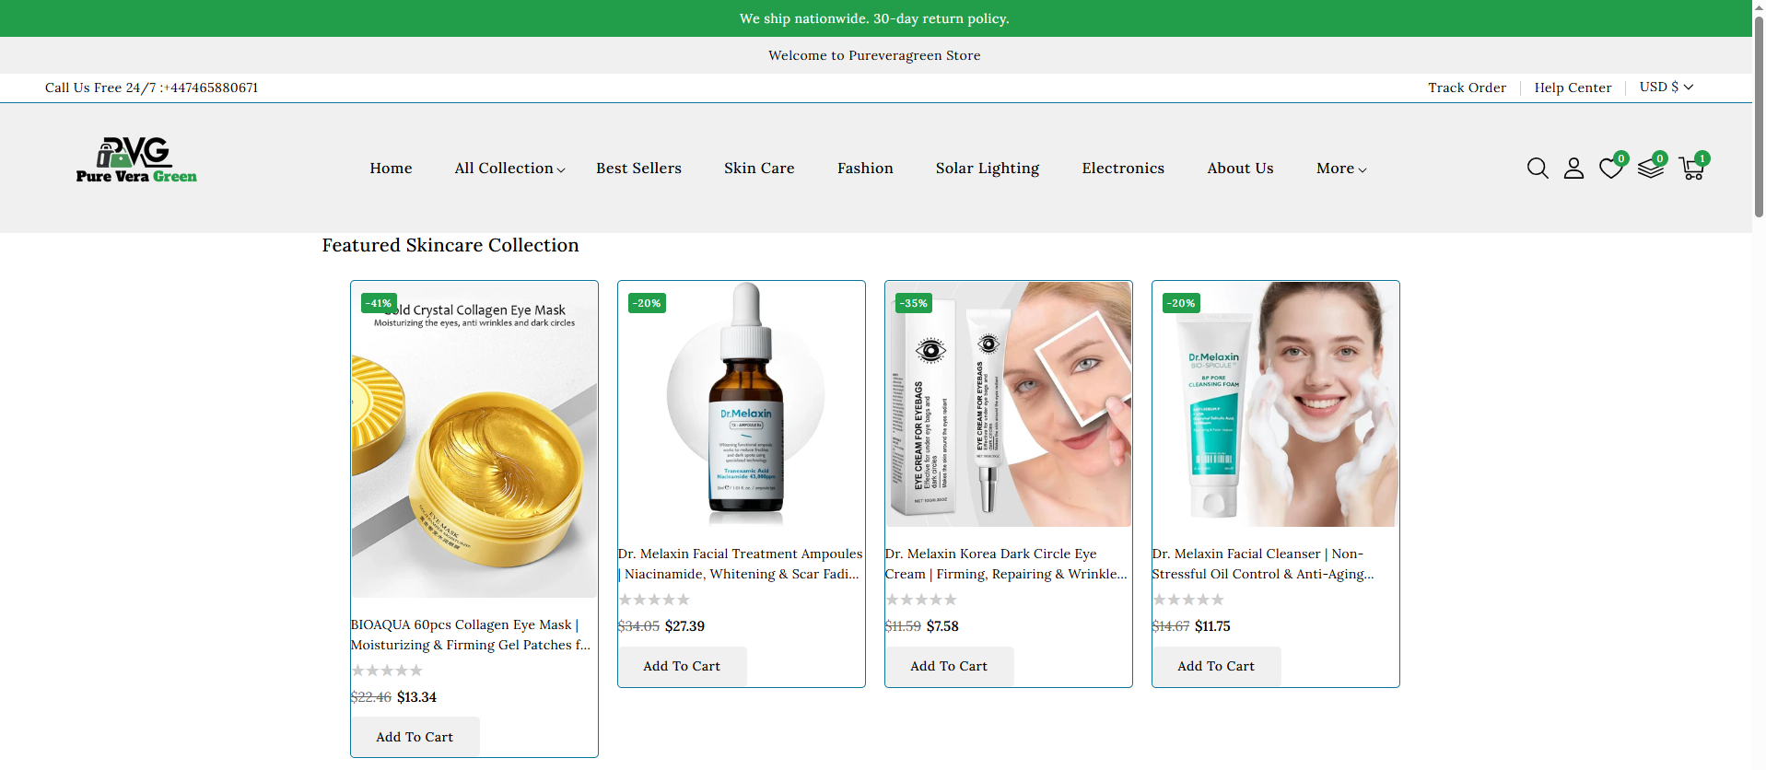Open the Solar Lighting menu item
Image resolution: width=1766 pixels, height=770 pixels.
coord(987,169)
